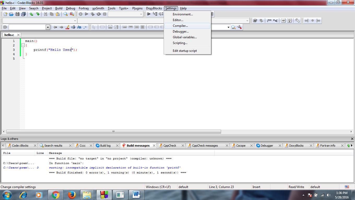The width and height of the screenshot is (355, 200).
Task: Expand the search combo box arrow
Action: 228,27
